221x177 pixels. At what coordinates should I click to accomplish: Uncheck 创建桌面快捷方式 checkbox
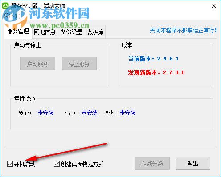[x=57, y=164]
